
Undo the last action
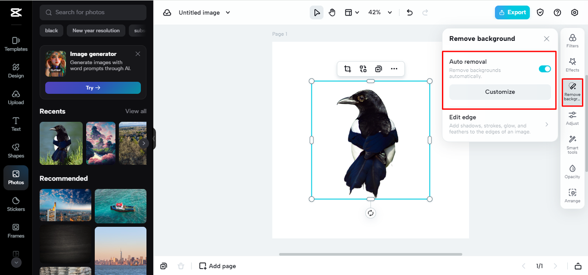click(x=410, y=12)
